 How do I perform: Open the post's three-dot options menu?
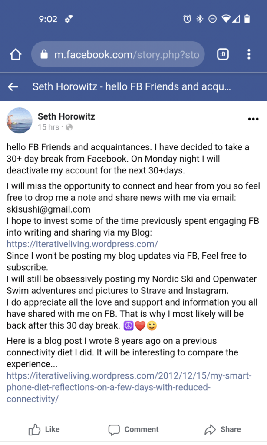(x=253, y=119)
